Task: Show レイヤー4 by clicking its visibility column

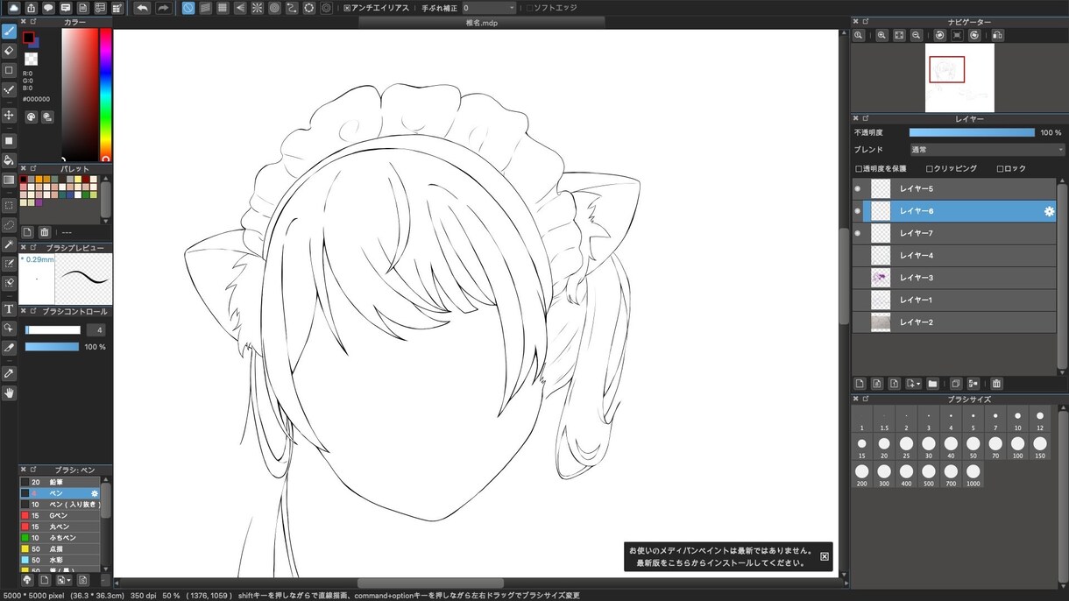Action: point(859,256)
